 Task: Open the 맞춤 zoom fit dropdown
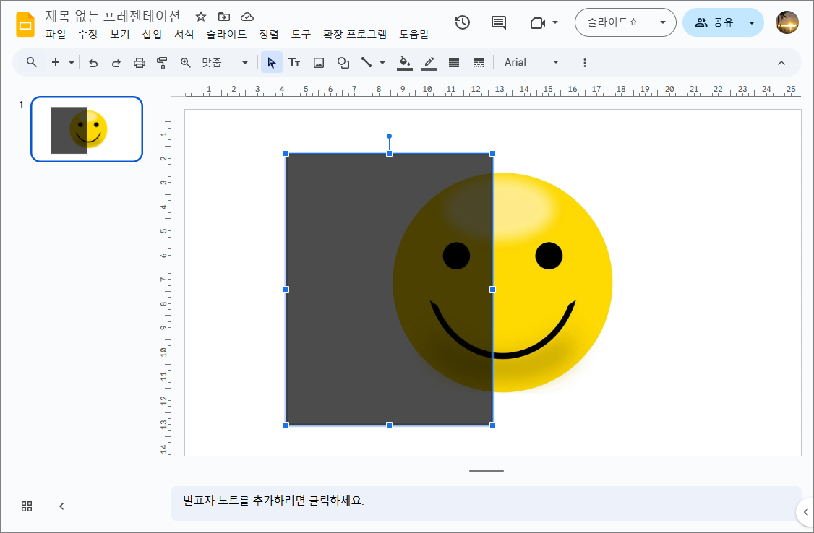244,63
